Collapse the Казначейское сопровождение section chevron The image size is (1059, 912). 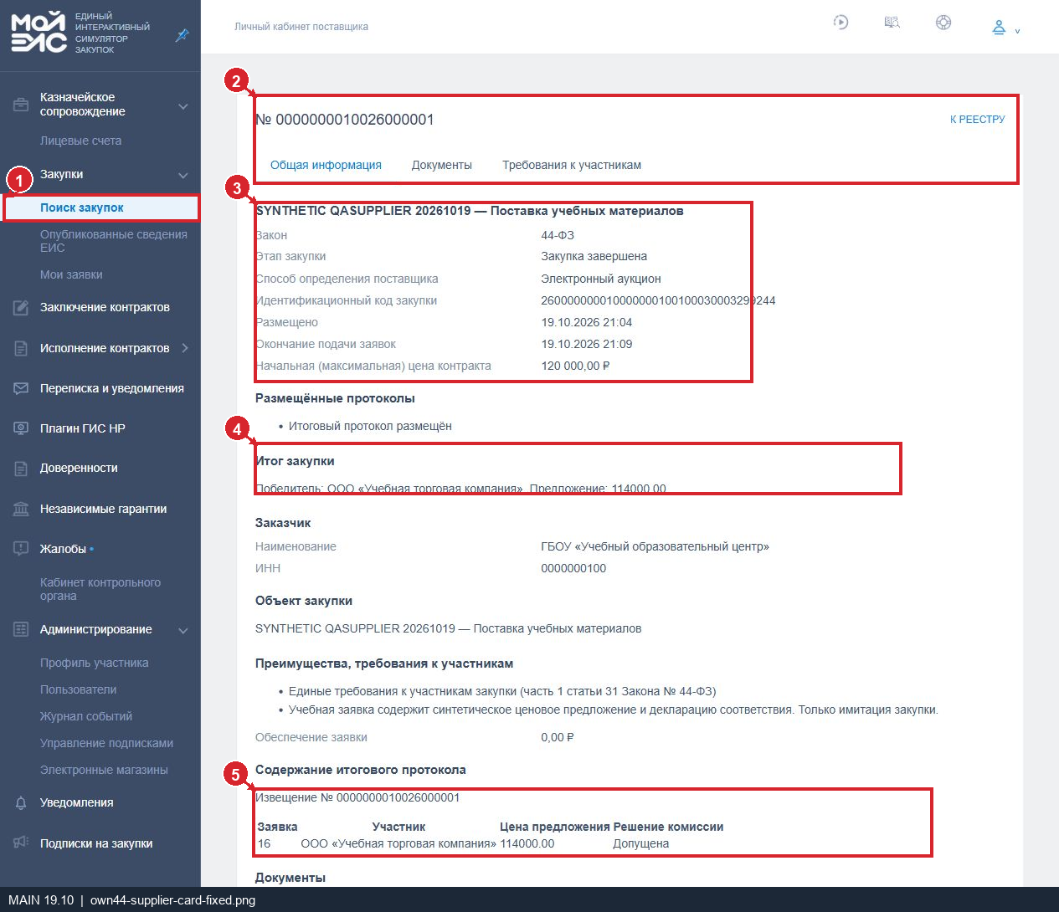183,106
